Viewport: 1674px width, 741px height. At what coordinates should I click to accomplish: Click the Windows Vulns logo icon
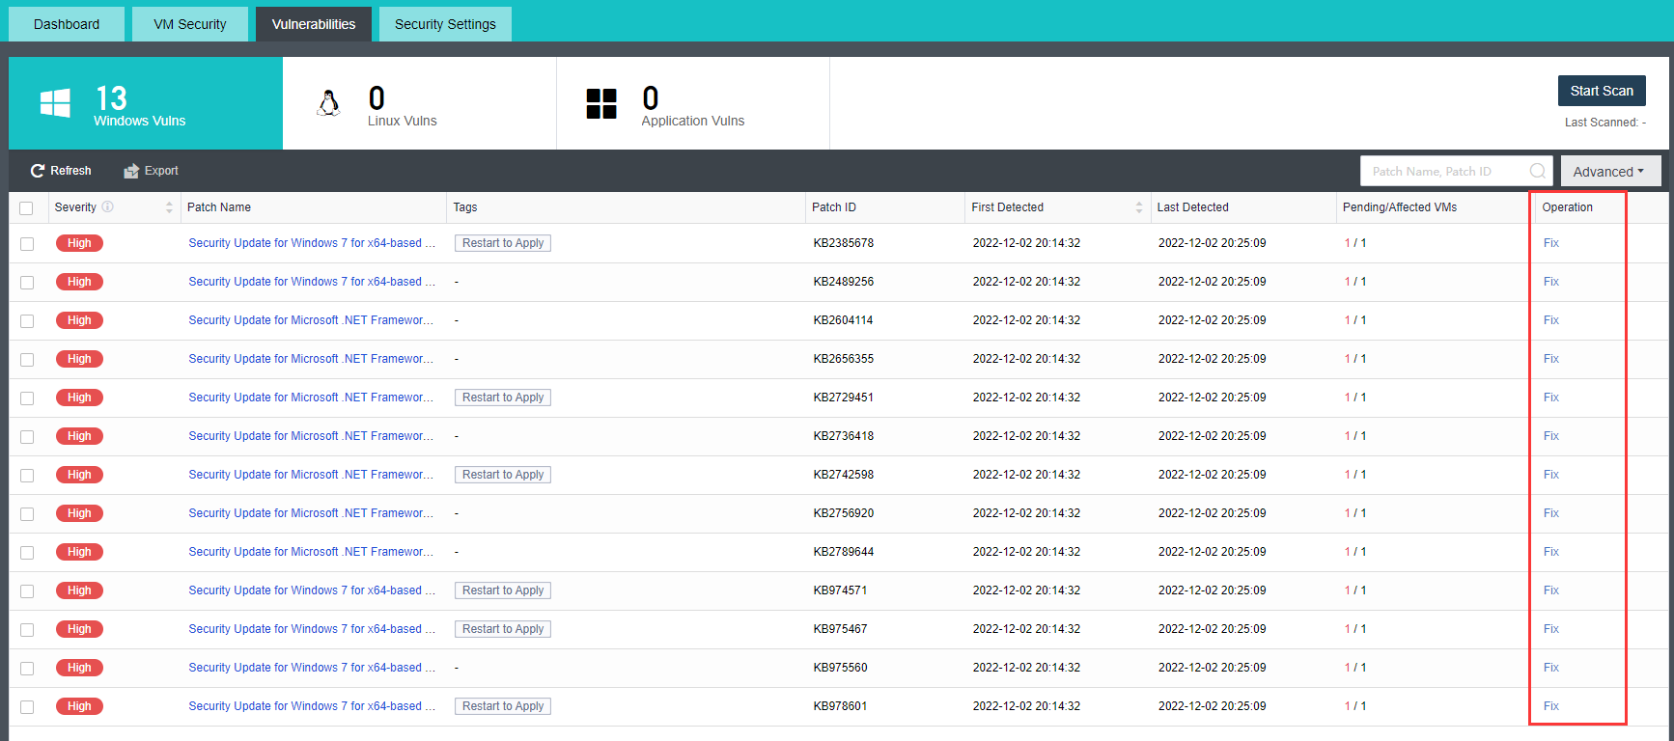pos(55,103)
